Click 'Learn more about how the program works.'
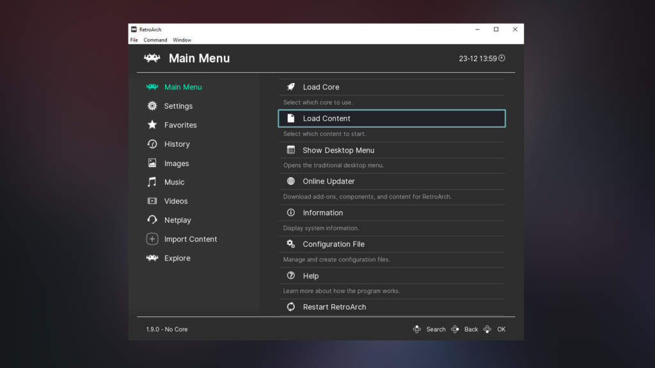The height and width of the screenshot is (368, 655). pos(342,291)
